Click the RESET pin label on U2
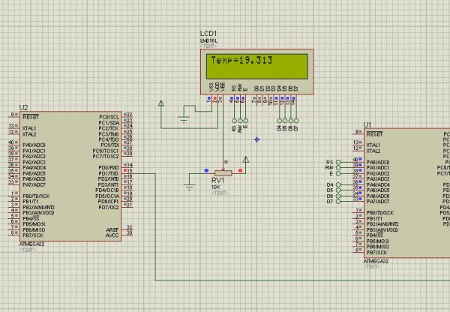450x312 pixels. (31, 117)
